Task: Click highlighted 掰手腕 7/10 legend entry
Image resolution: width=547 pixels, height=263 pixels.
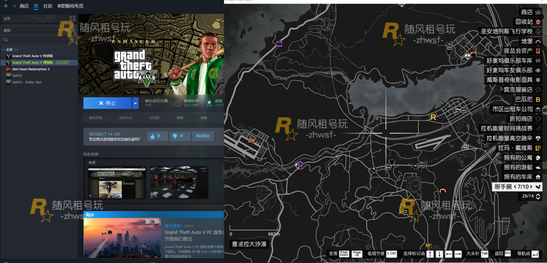Action: click(x=517, y=187)
